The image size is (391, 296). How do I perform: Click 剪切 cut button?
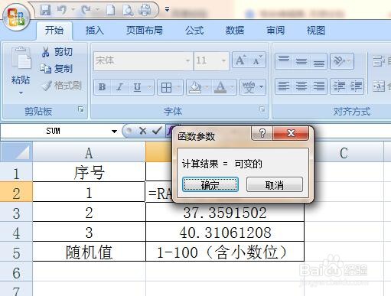tap(57, 52)
